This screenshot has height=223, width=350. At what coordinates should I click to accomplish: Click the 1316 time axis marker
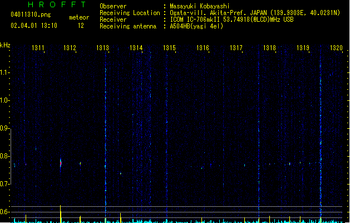203,47
